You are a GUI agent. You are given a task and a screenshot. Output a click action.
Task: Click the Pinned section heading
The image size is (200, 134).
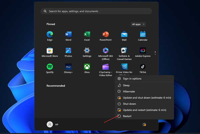pyautogui.click(x=51, y=24)
